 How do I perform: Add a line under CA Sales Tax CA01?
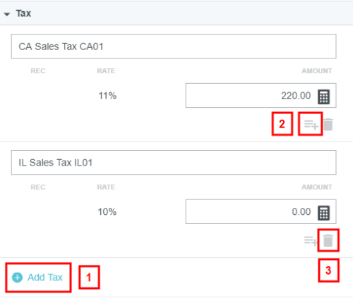point(311,125)
